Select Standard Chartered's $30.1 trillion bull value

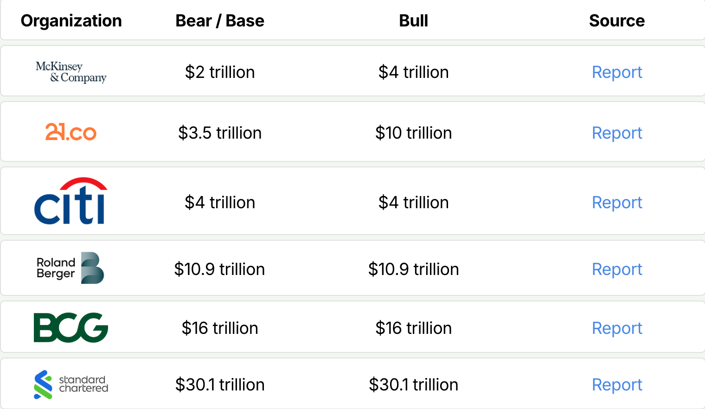(x=413, y=385)
